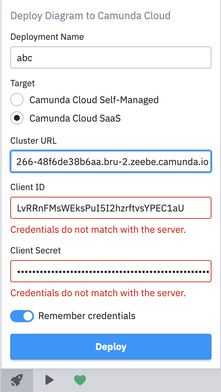
Task: Click the Deployment Name label
Action: pyautogui.click(x=47, y=37)
